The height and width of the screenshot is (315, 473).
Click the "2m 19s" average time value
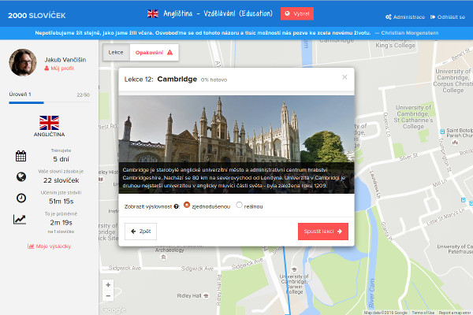pyautogui.click(x=61, y=222)
